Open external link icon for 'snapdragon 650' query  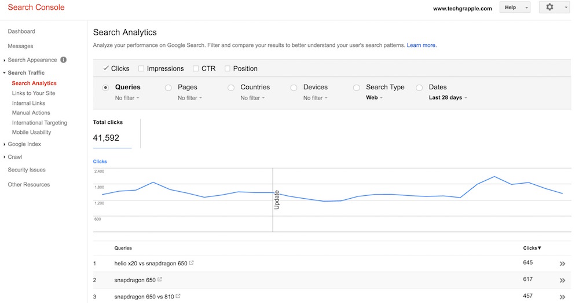(159, 280)
